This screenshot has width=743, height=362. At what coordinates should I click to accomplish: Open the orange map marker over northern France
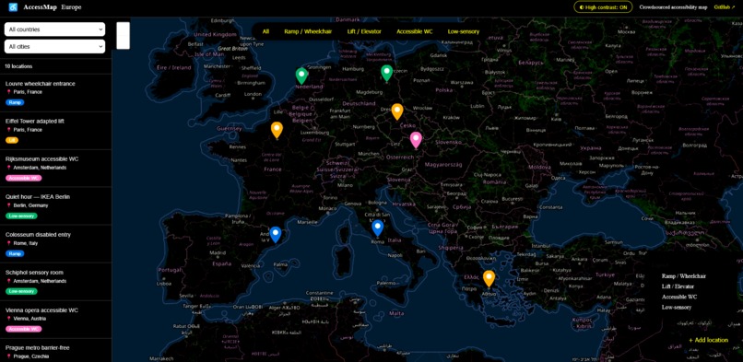tap(277, 130)
